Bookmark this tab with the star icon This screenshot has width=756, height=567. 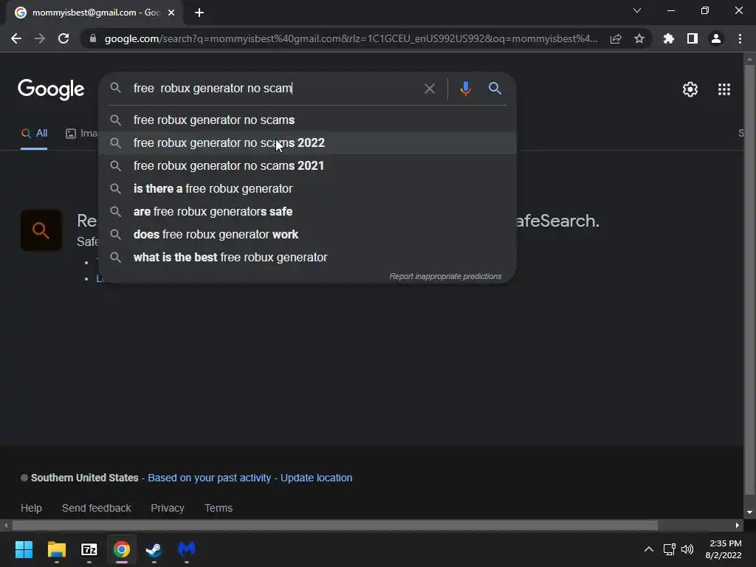point(639,38)
